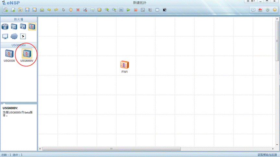280x157 pixels.
Task: Select the Firewall device category
Action: coord(32,27)
